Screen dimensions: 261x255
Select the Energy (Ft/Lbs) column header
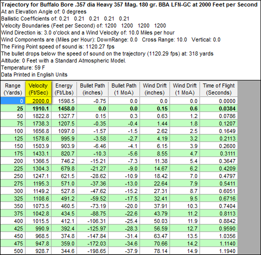pyautogui.click(x=64, y=89)
